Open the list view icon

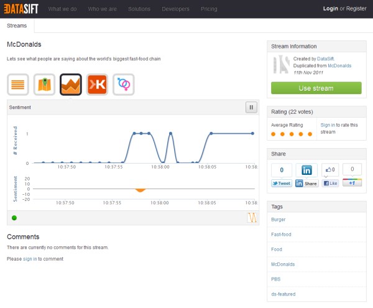pos(18,85)
